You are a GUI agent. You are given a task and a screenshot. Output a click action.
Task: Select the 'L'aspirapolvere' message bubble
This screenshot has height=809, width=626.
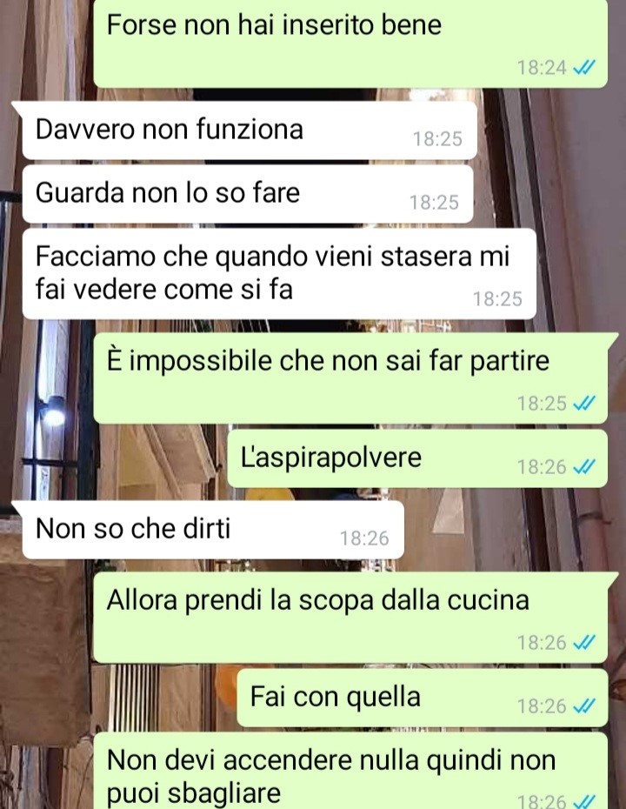click(417, 458)
